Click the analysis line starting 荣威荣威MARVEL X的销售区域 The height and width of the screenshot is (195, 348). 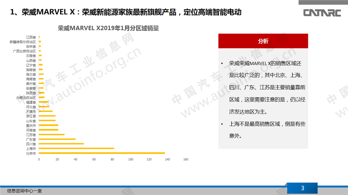tap(265, 64)
